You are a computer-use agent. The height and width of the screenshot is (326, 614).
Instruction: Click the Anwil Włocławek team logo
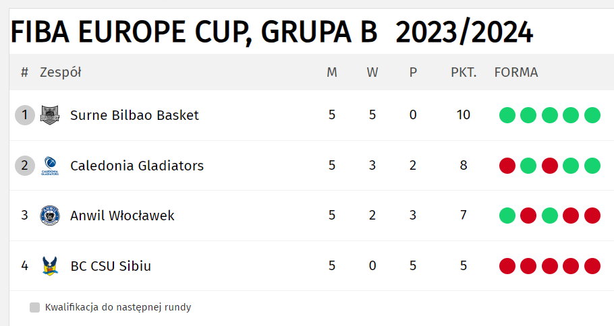point(50,216)
